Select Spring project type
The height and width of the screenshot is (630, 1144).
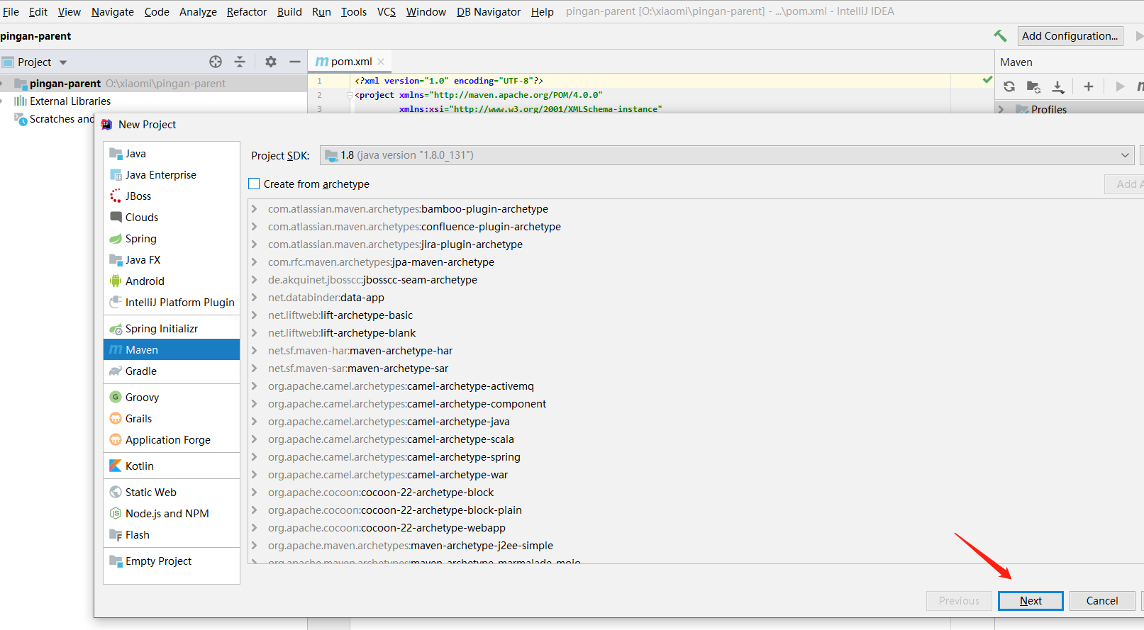click(171, 238)
